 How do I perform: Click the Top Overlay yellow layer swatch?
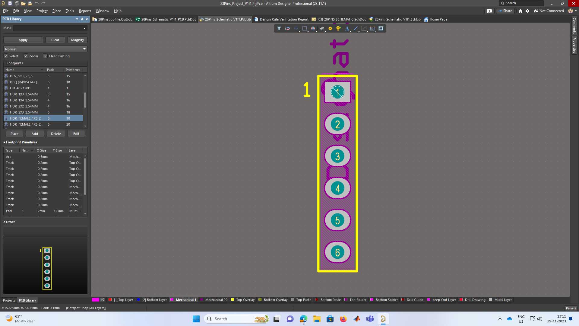pyautogui.click(x=233, y=300)
